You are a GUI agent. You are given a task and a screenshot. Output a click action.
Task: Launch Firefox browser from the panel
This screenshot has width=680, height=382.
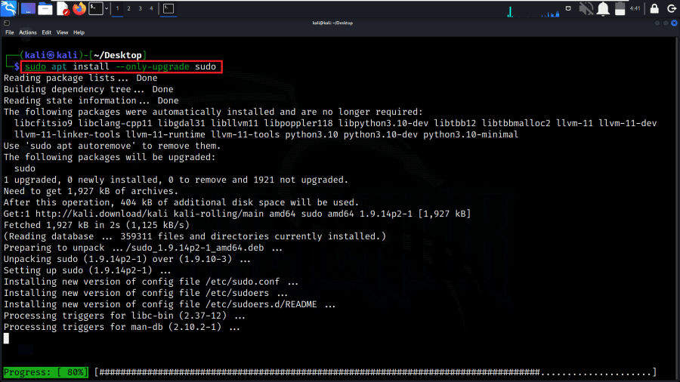tap(79, 8)
